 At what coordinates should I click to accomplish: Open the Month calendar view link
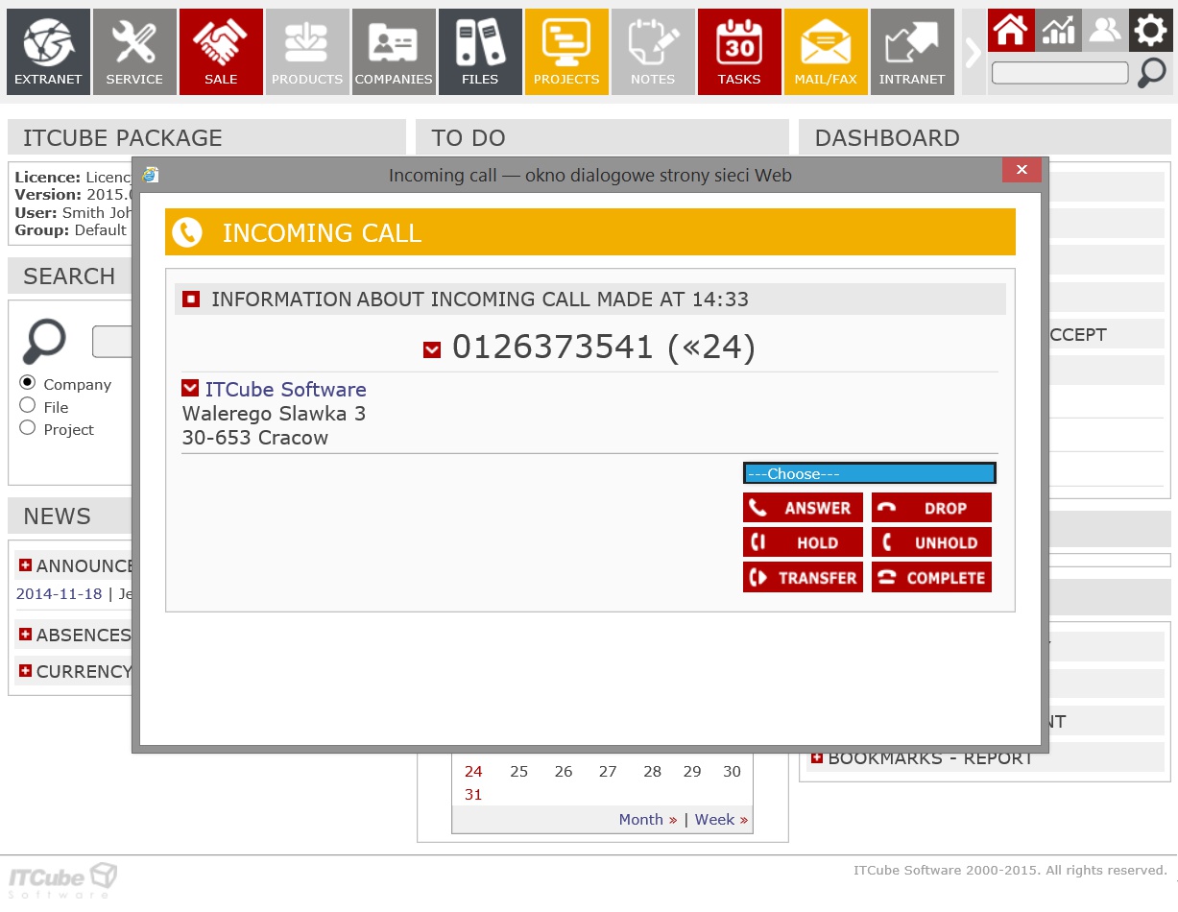coord(648,819)
